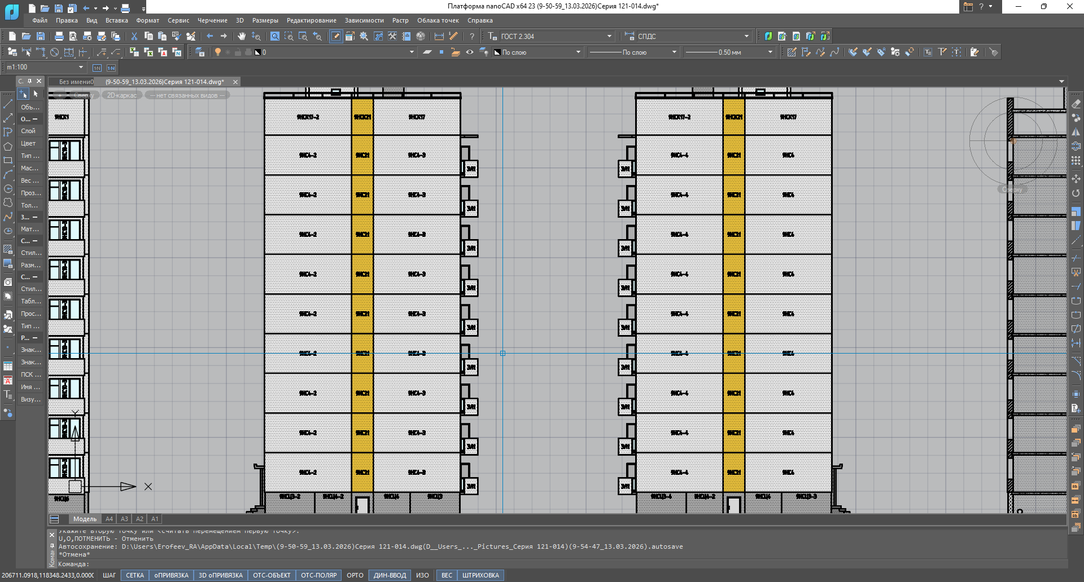Toggle оПРИВЯЗКА object snap
This screenshot has width=1084, height=582.
pyautogui.click(x=172, y=575)
